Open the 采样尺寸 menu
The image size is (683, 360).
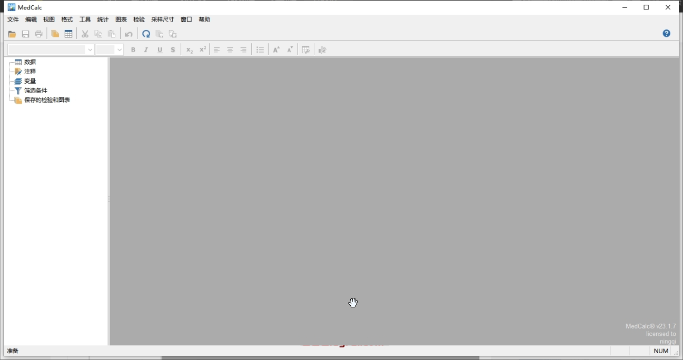pyautogui.click(x=163, y=19)
